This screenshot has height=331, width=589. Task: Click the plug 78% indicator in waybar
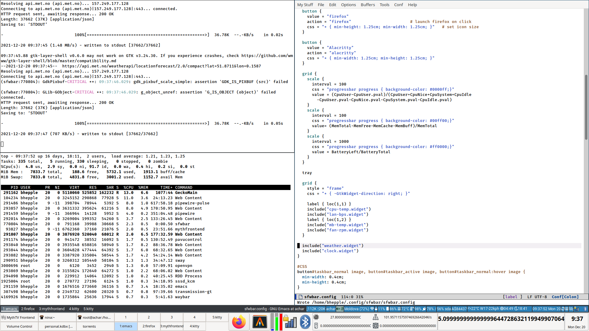pos(429,309)
